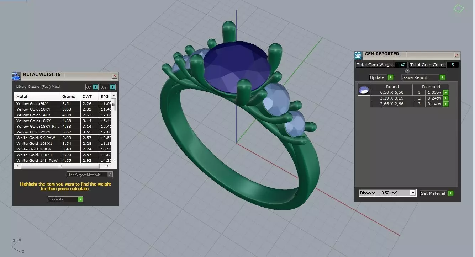Open options arrow for 6,50 X 6,50 gem row
Viewport: 475px width, 257px height.
(x=446, y=93)
